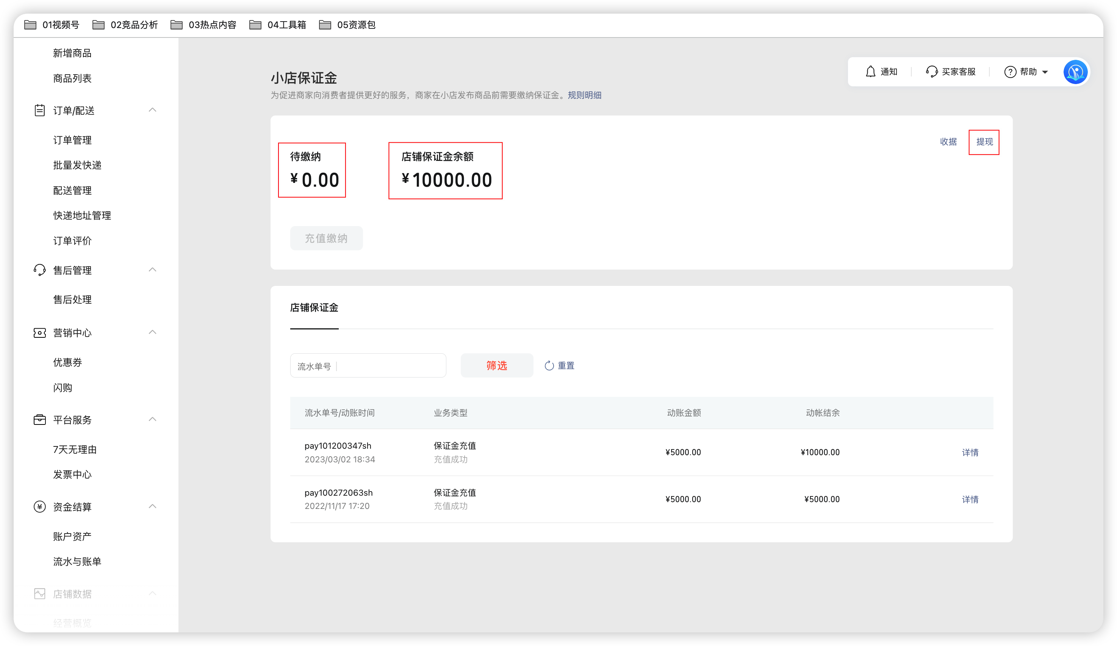Expand the 帮助 dropdown arrow
This screenshot has height=646, width=1117.
[1045, 72]
